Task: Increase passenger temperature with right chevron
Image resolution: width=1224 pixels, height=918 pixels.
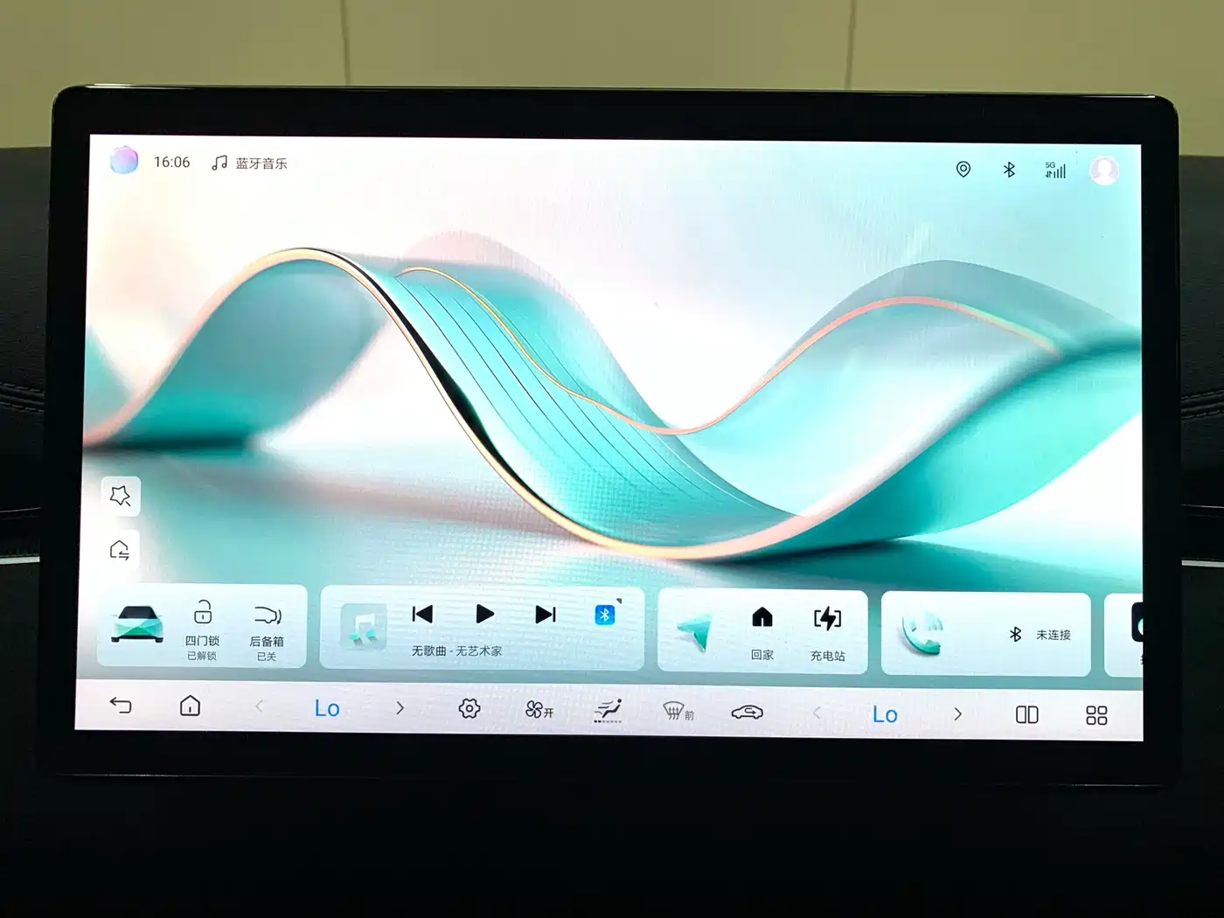Action: pos(957,713)
